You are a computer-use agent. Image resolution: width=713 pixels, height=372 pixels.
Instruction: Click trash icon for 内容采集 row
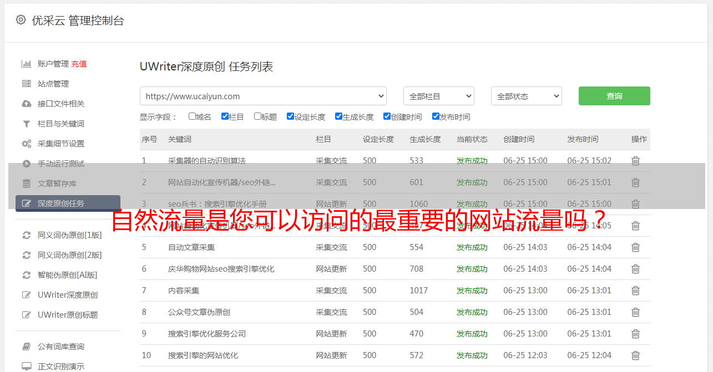635,291
